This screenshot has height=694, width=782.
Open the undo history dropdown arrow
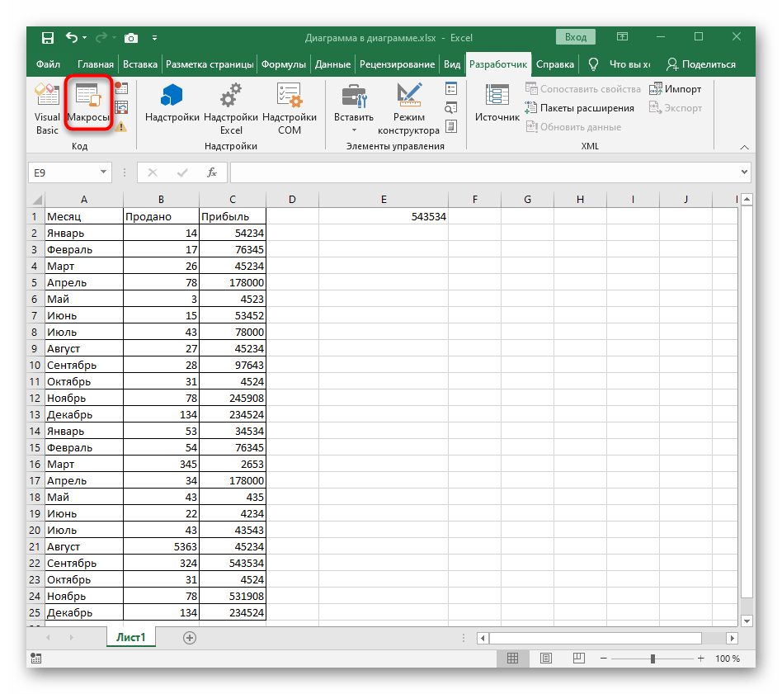coord(84,38)
